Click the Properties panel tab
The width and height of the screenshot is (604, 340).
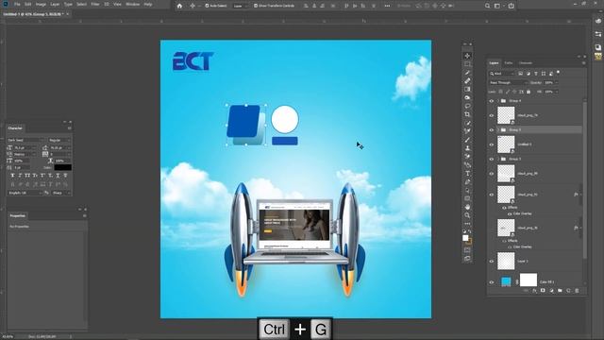point(18,216)
